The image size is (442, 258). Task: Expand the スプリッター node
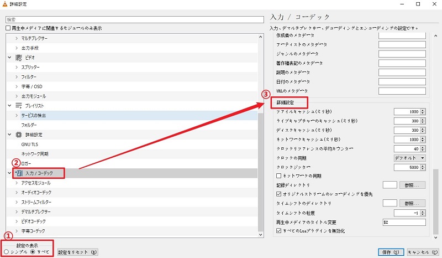[17, 67]
